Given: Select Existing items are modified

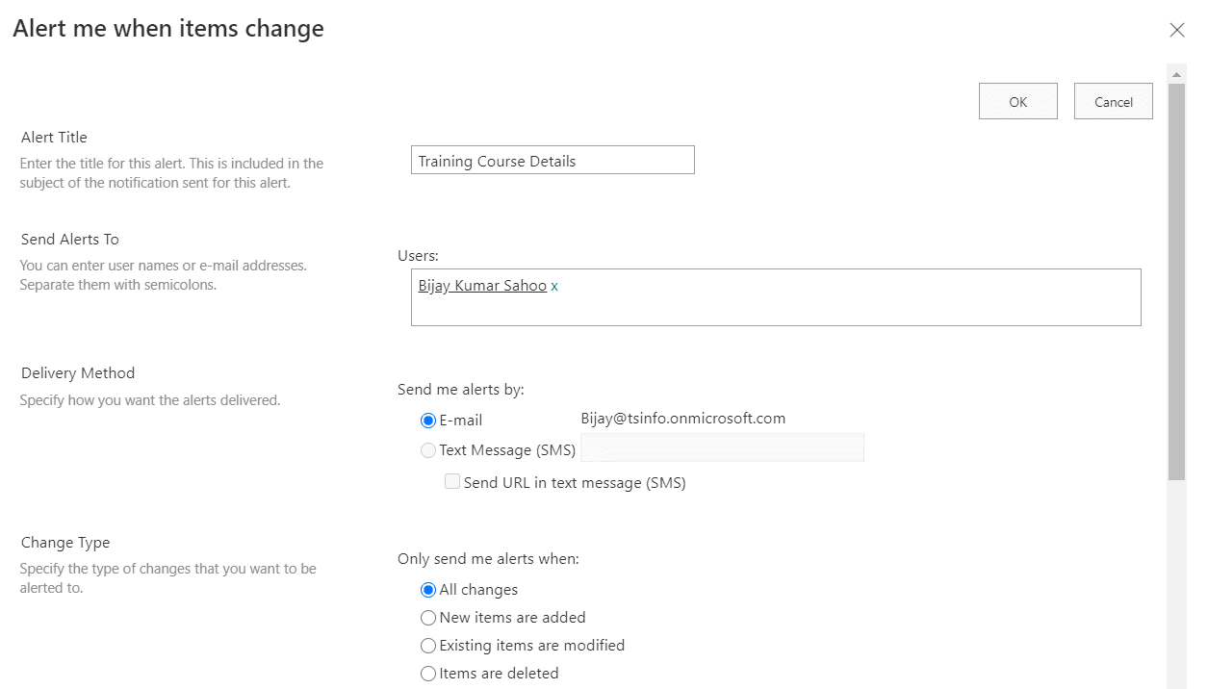Looking at the screenshot, I should click(x=428, y=645).
